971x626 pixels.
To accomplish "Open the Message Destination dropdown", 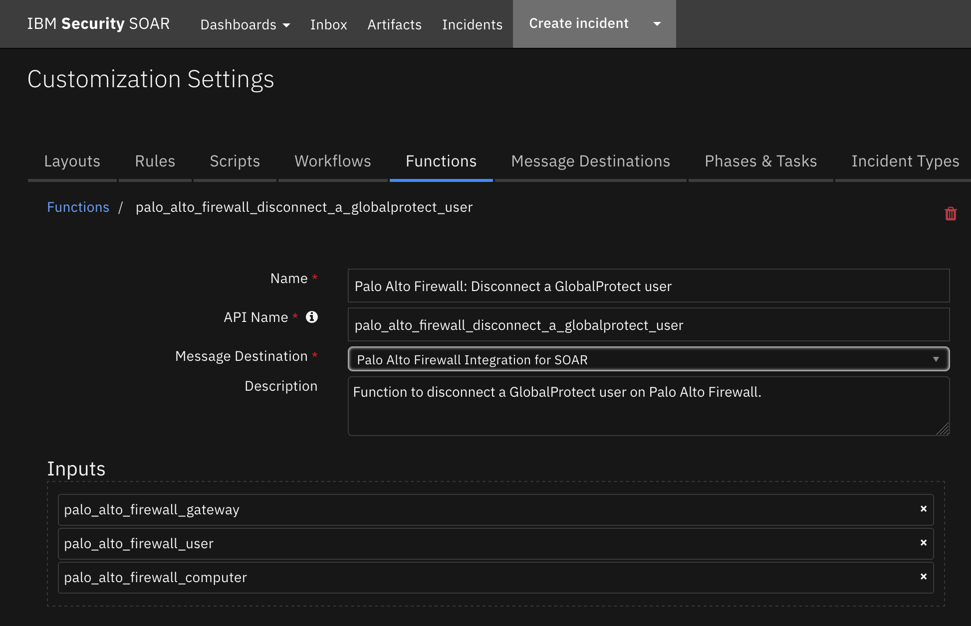I will tap(936, 359).
